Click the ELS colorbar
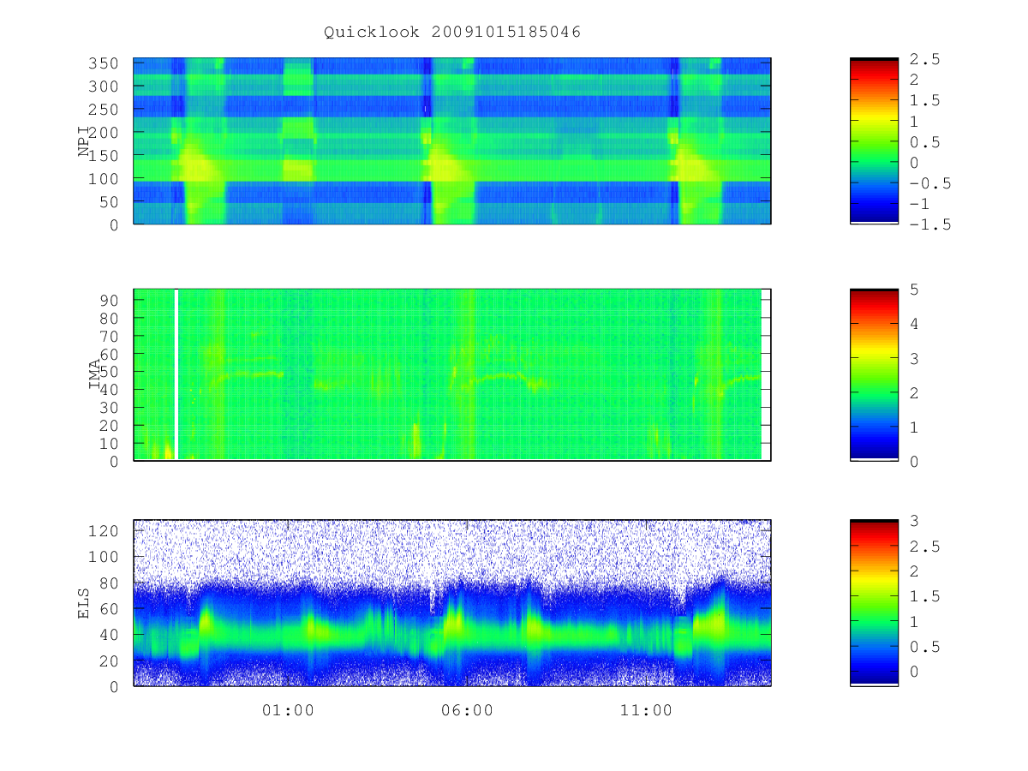 coord(874,603)
